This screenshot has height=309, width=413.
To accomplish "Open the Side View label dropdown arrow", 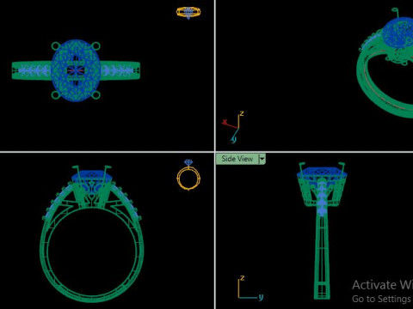I will tap(262, 159).
